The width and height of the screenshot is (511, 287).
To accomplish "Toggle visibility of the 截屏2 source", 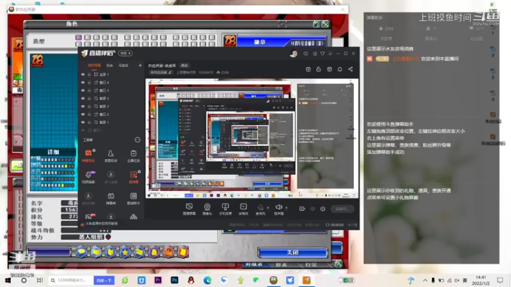I will 83,107.
